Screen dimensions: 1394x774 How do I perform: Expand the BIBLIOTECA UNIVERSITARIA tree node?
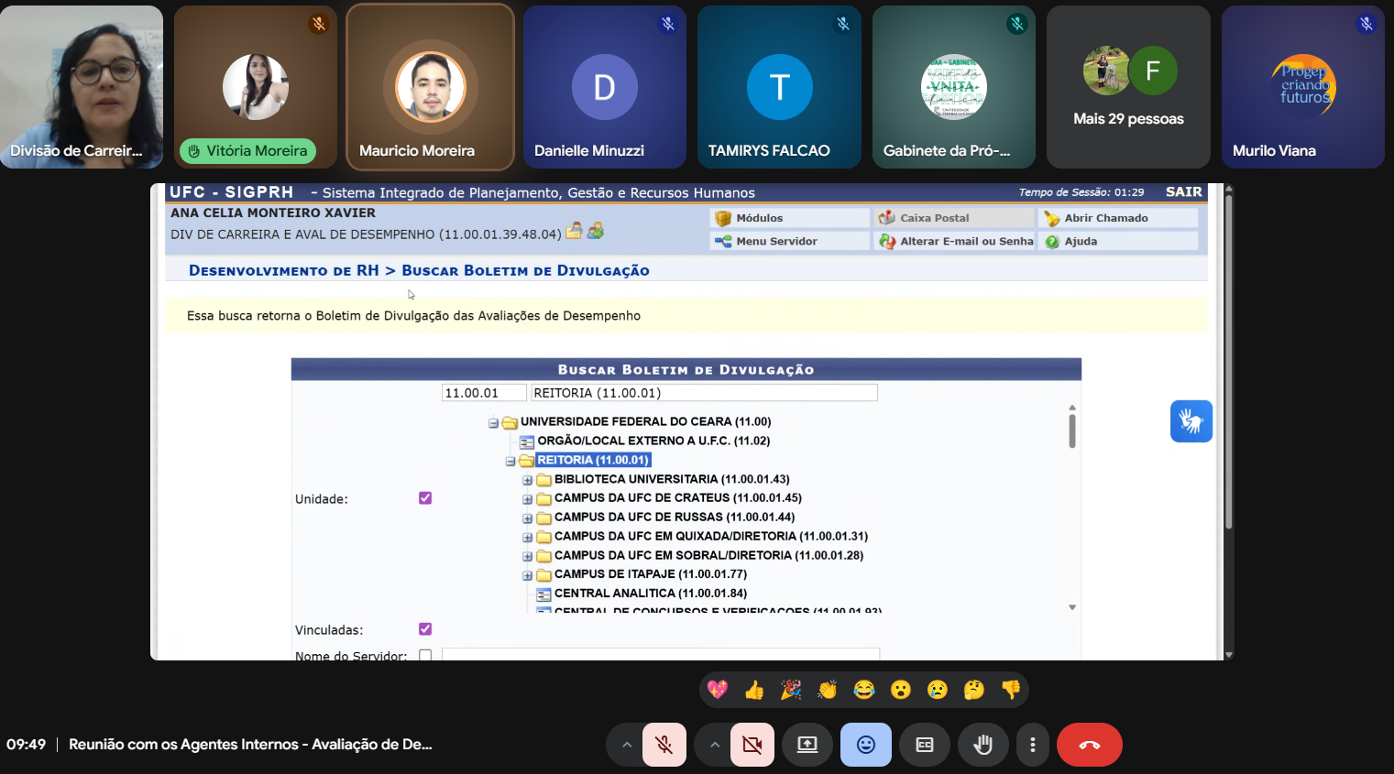(528, 480)
